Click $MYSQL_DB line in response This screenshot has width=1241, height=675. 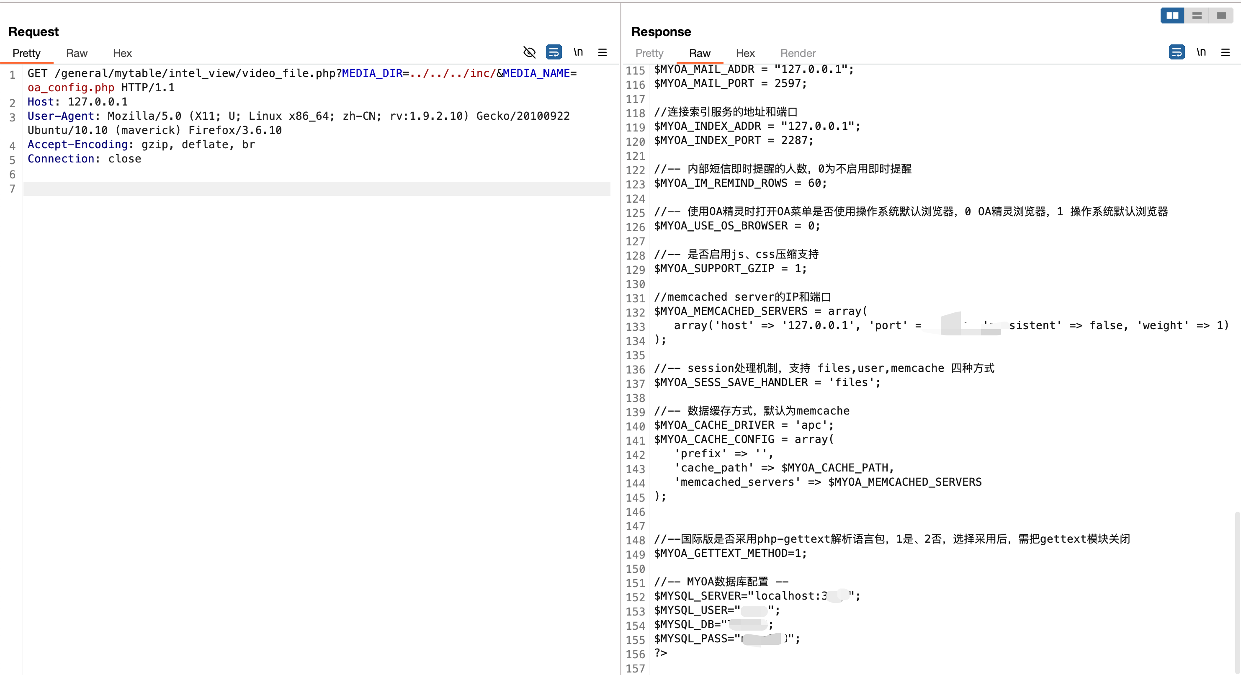pos(713,624)
